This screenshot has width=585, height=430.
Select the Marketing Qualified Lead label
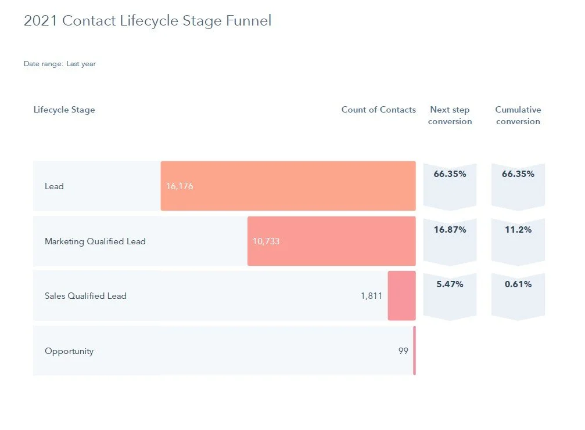click(95, 241)
